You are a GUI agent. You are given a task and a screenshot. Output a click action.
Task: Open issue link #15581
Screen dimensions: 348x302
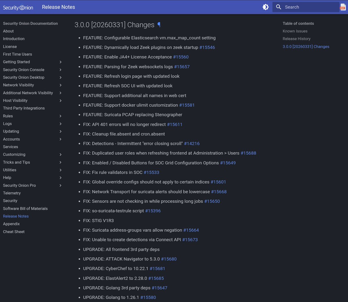click(187, 105)
